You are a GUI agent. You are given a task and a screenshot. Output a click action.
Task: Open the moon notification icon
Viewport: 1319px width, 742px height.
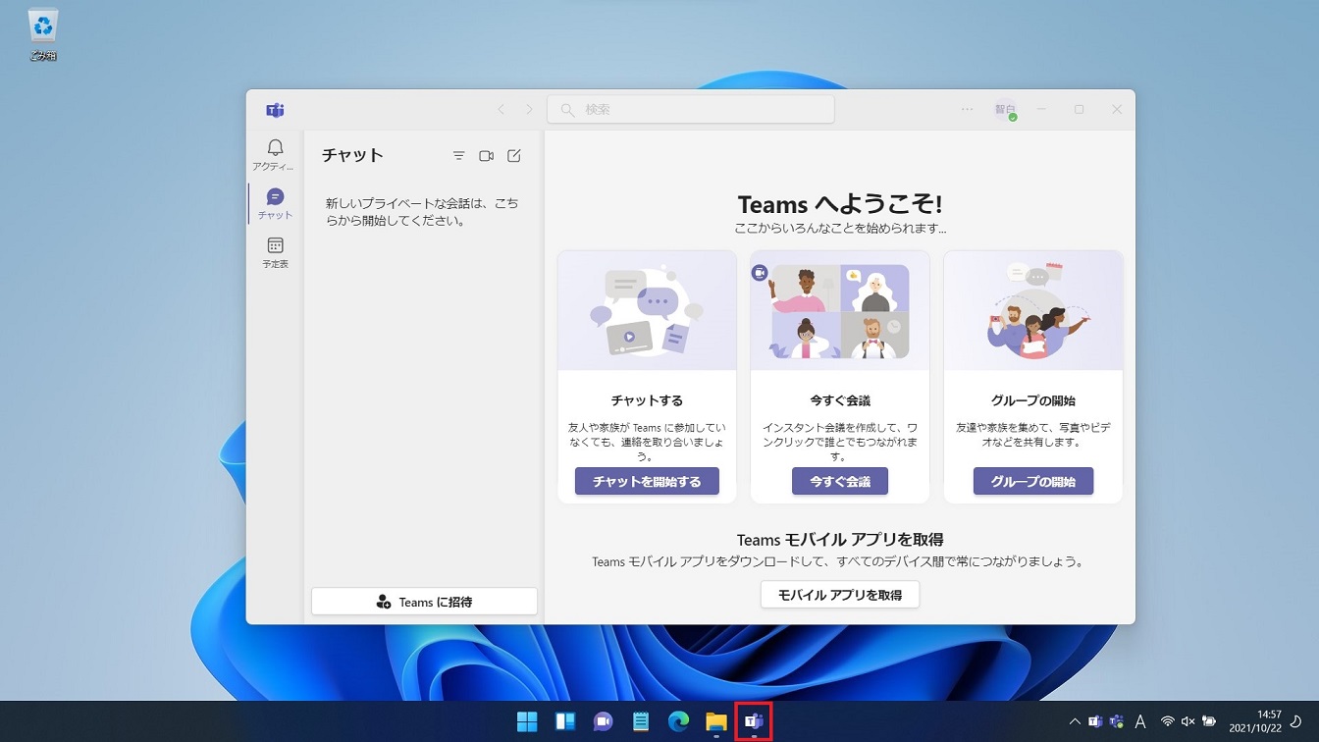[x=1296, y=721]
